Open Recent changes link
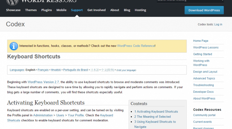Image resolution: width=232 pixels, height=129 pixels. (x=203, y=128)
